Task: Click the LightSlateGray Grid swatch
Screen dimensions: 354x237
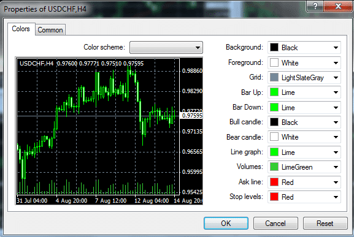Action: (x=274, y=78)
